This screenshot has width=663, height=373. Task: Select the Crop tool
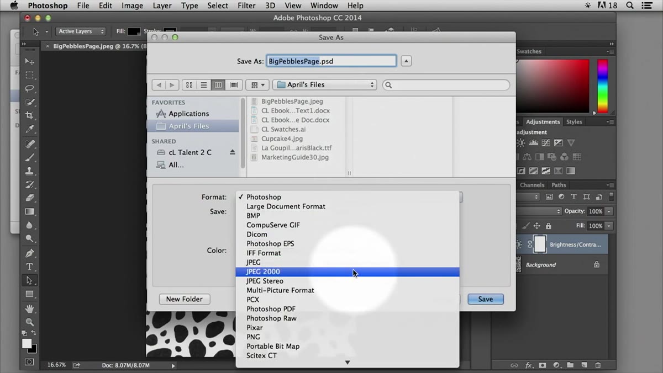30,115
